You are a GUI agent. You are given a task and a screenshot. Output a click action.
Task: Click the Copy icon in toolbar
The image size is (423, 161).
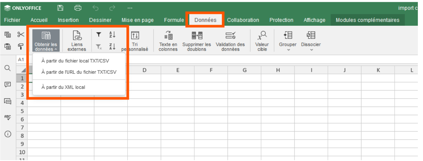tap(8, 35)
